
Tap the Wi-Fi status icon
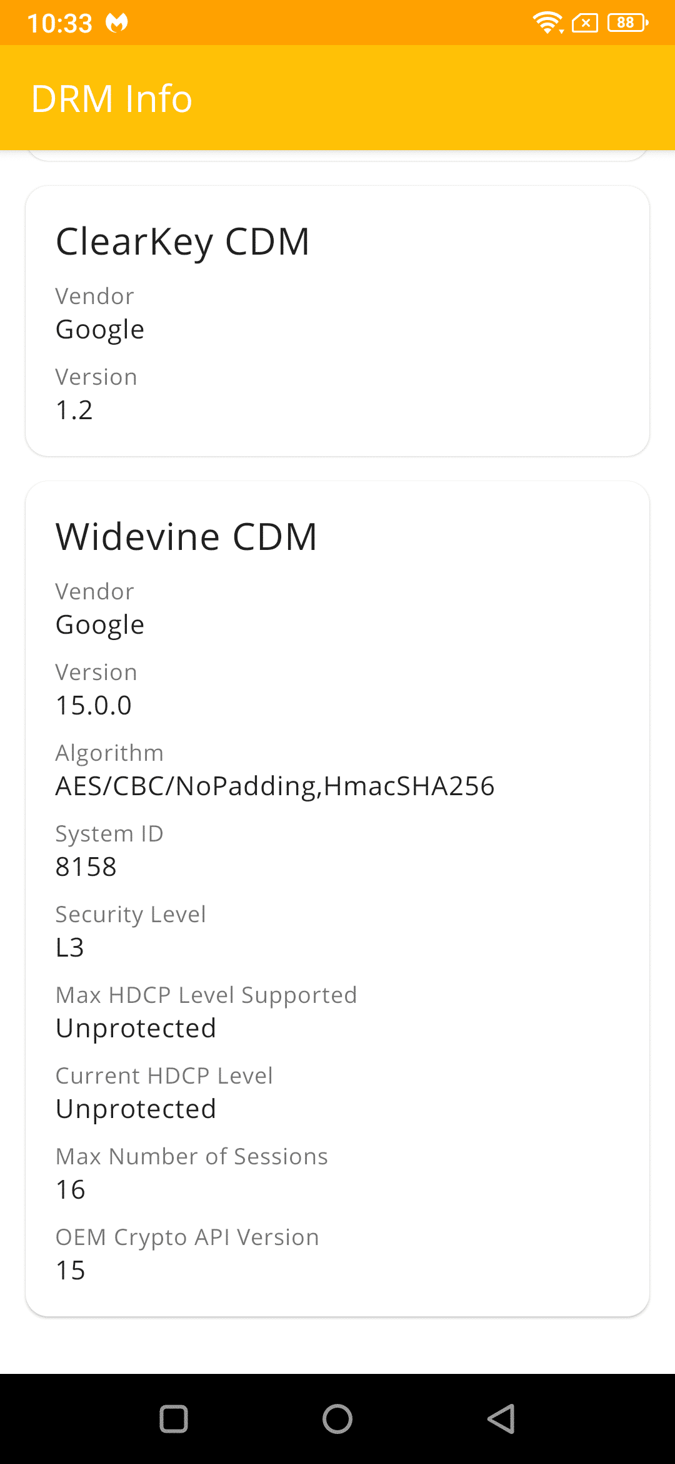pyautogui.click(x=548, y=23)
